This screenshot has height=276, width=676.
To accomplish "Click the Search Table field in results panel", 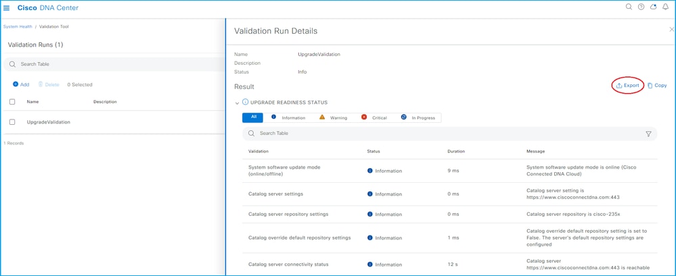I will coord(450,133).
